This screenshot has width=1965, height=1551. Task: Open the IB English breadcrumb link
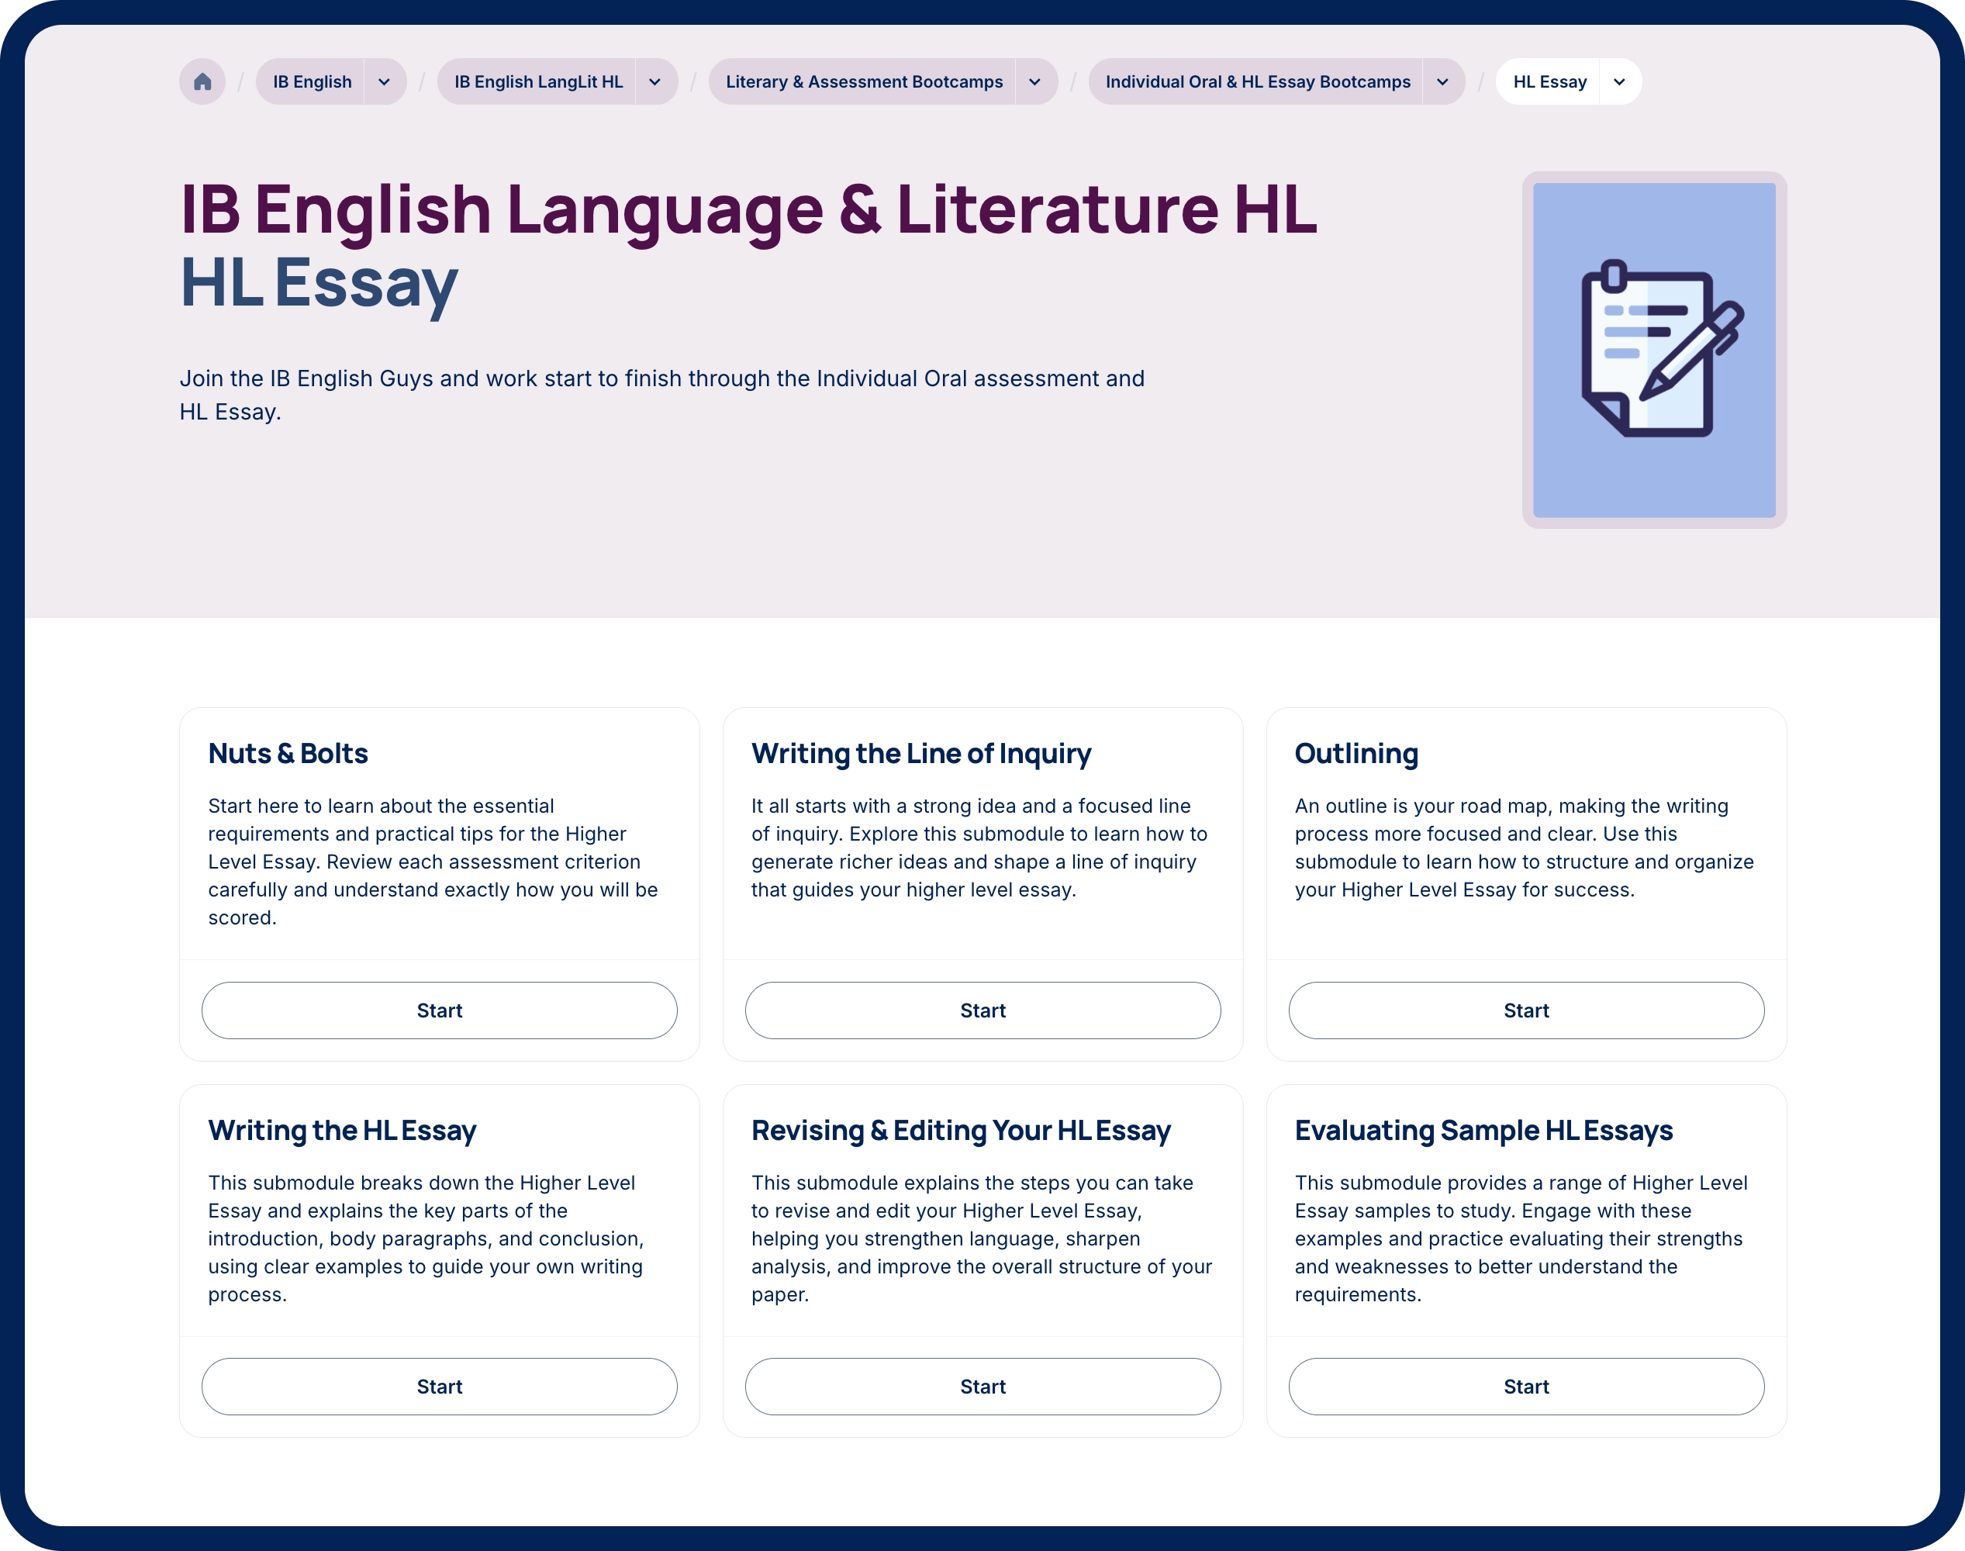click(312, 81)
